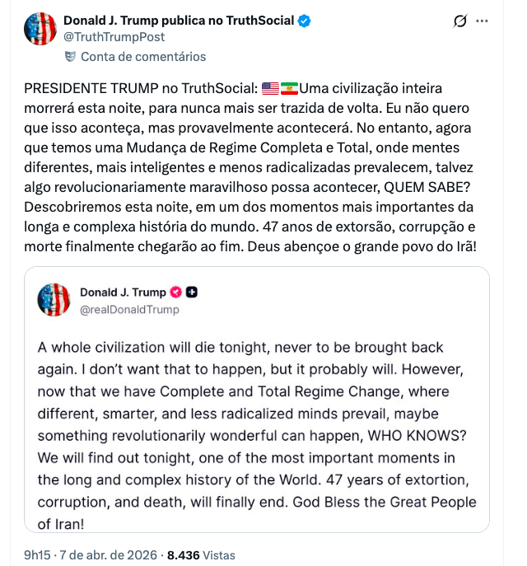Viewport: 527px width, 566px height.
Task: Click the quoted post's profile avatar
Action: pyautogui.click(x=54, y=300)
